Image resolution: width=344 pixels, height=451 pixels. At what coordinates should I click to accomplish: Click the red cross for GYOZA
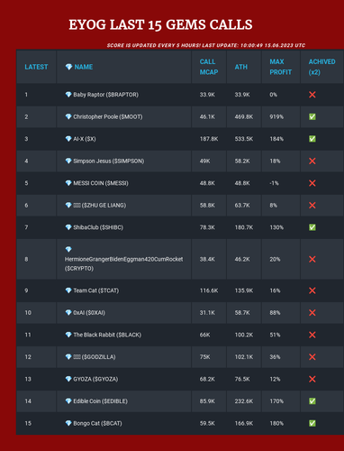tap(312, 379)
